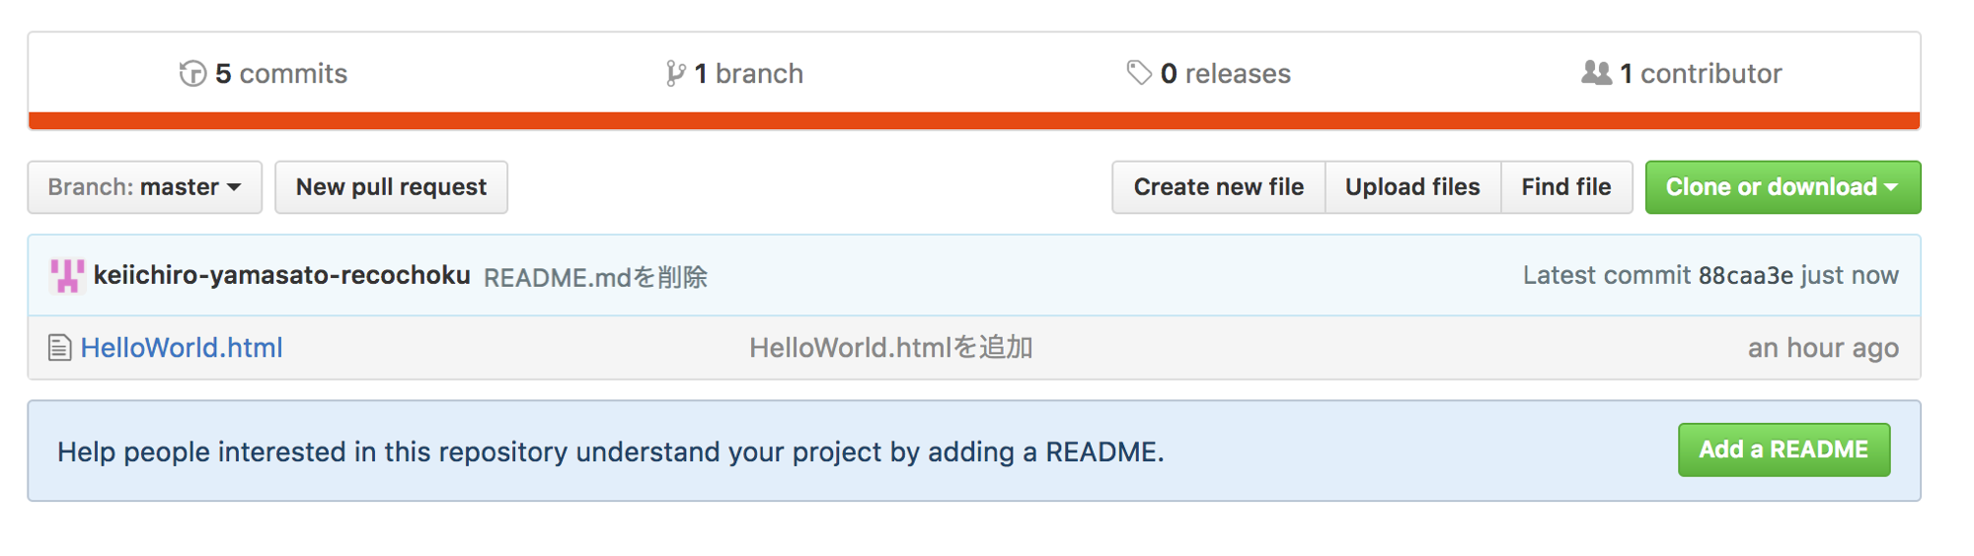Click the orange language bar
This screenshot has width=1974, height=556.
(x=973, y=120)
